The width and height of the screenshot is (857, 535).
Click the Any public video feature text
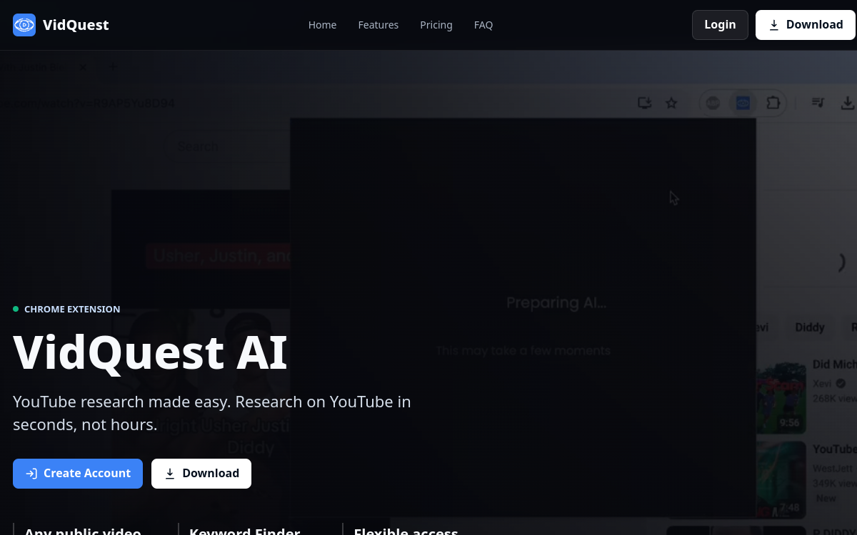[x=83, y=532]
